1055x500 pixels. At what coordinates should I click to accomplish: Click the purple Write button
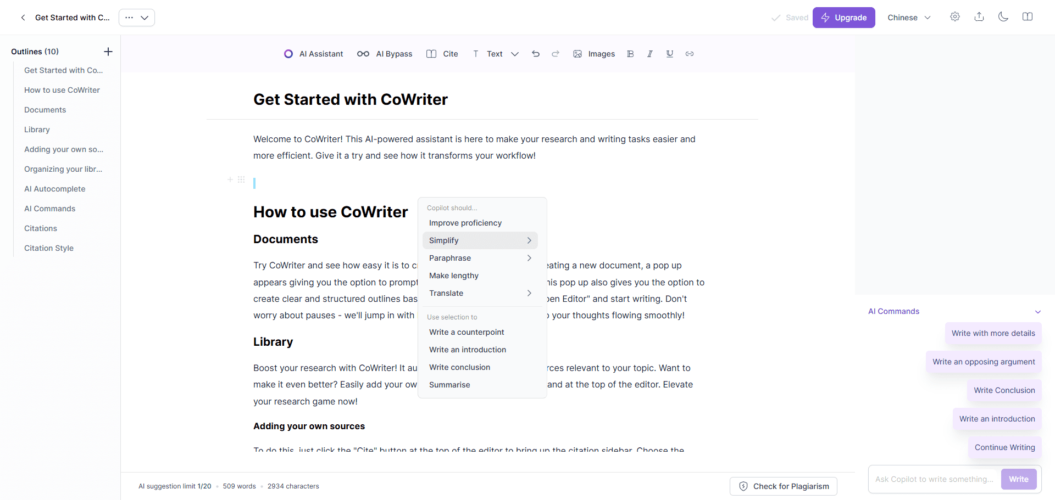point(1019,479)
